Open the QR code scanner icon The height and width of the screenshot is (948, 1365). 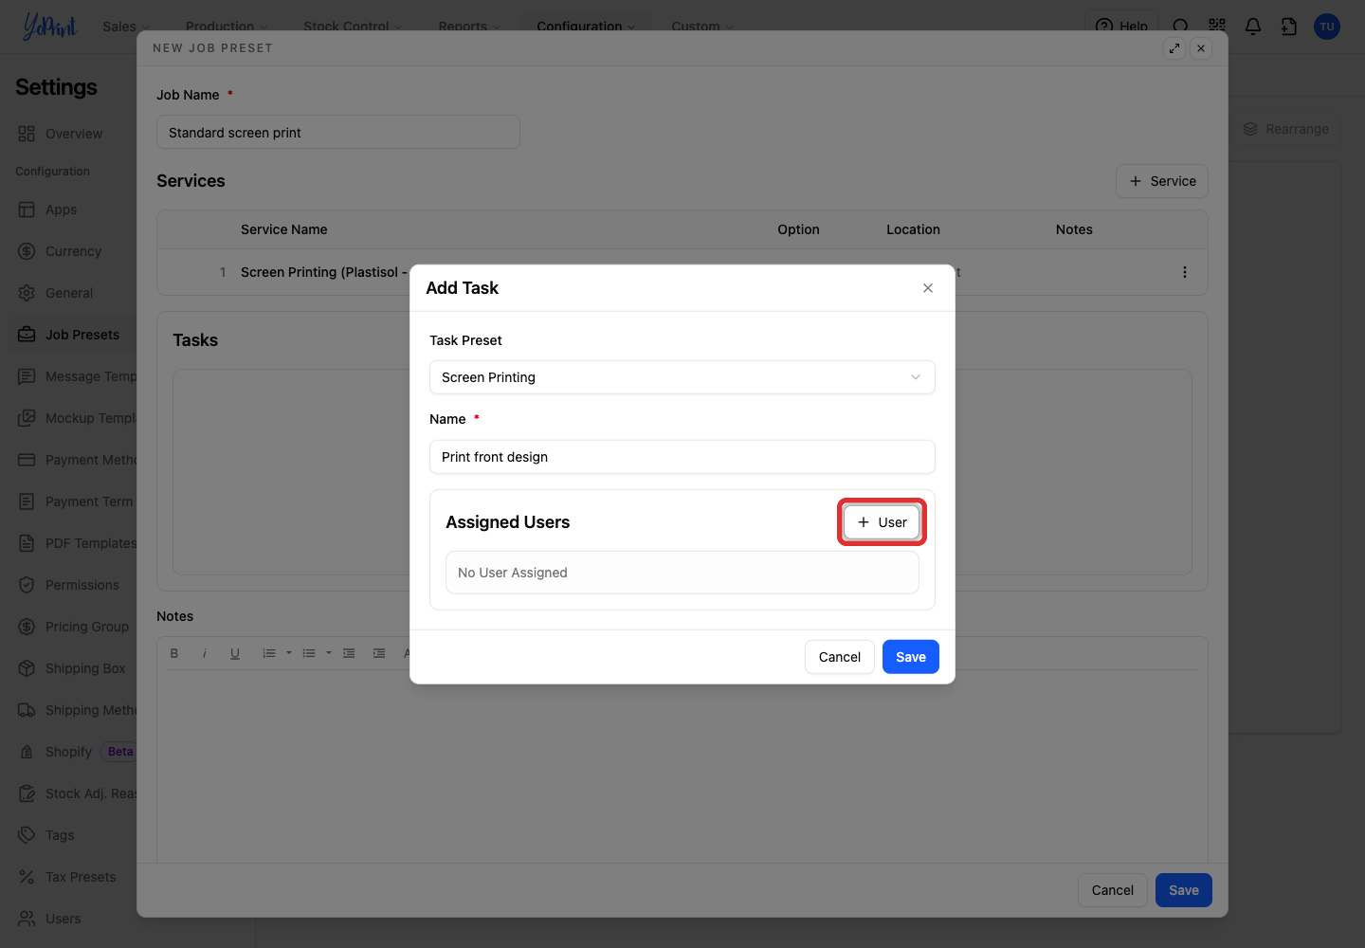pos(1217,27)
